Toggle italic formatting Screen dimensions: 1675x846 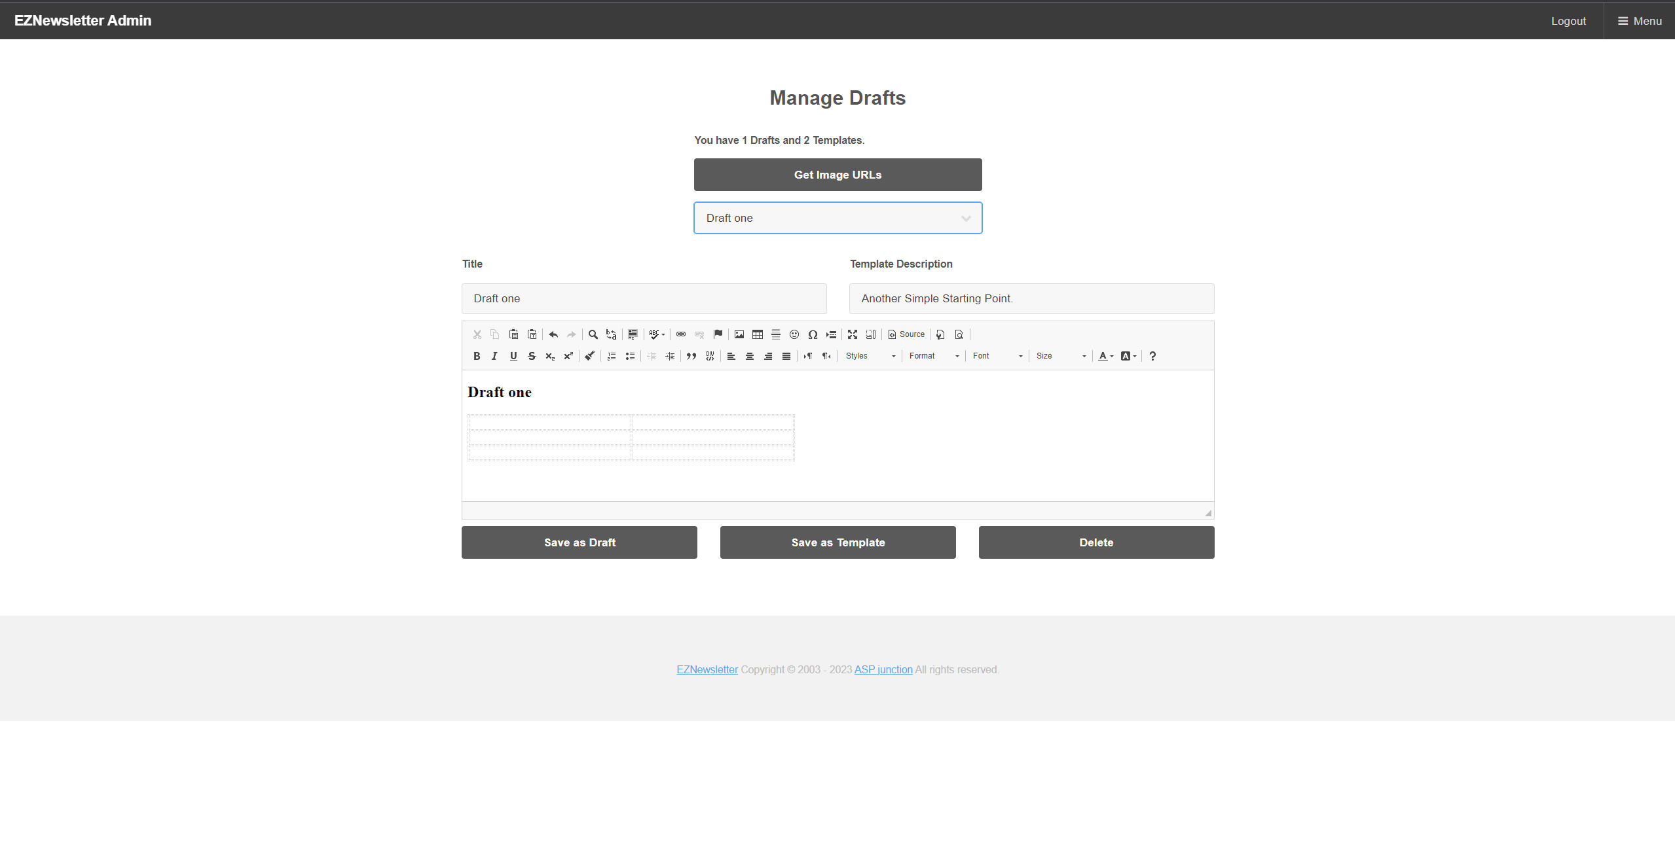tap(494, 356)
